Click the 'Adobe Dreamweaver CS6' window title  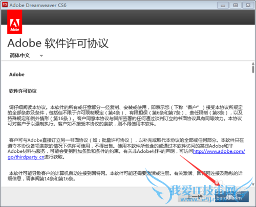tap(38, 5)
